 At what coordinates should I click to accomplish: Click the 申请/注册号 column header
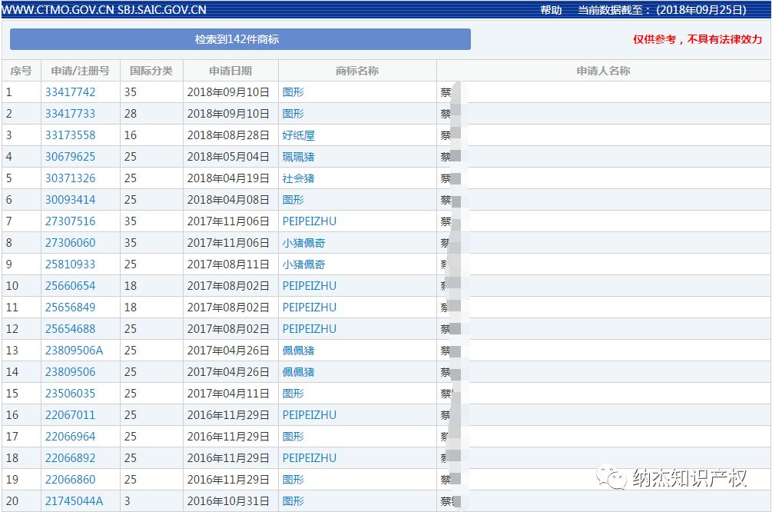point(80,71)
